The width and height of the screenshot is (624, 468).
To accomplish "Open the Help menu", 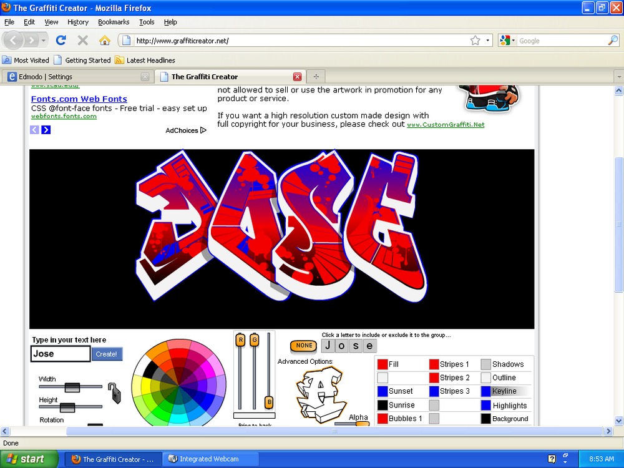I will 170,22.
